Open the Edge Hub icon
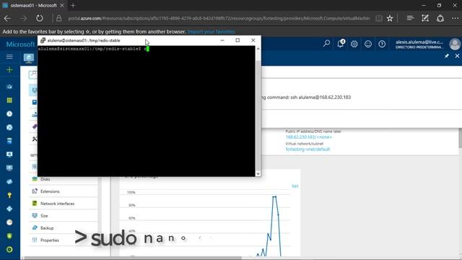462x260 pixels. coord(410,18)
